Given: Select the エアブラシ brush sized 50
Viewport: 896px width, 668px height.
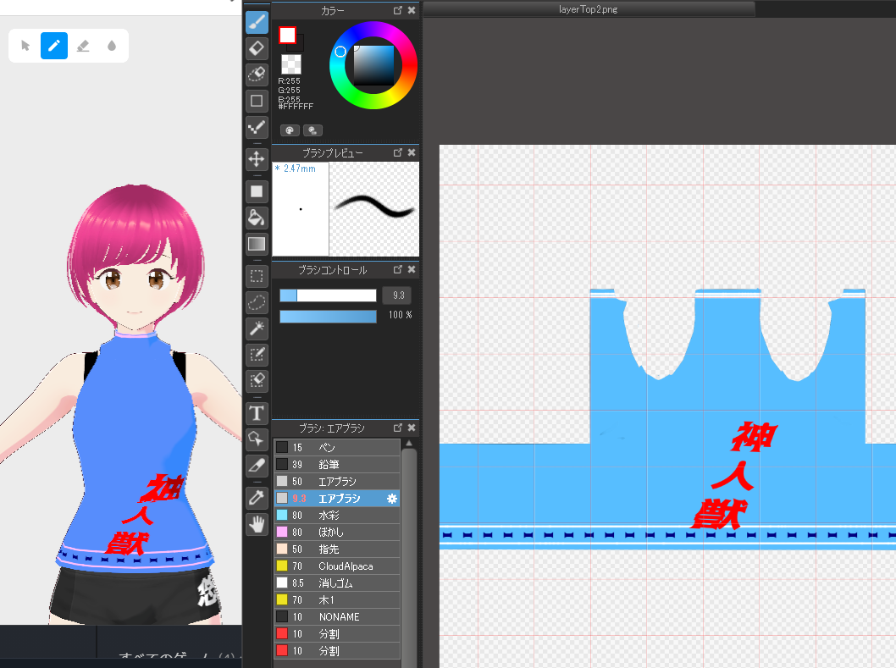Looking at the screenshot, I should click(x=337, y=481).
